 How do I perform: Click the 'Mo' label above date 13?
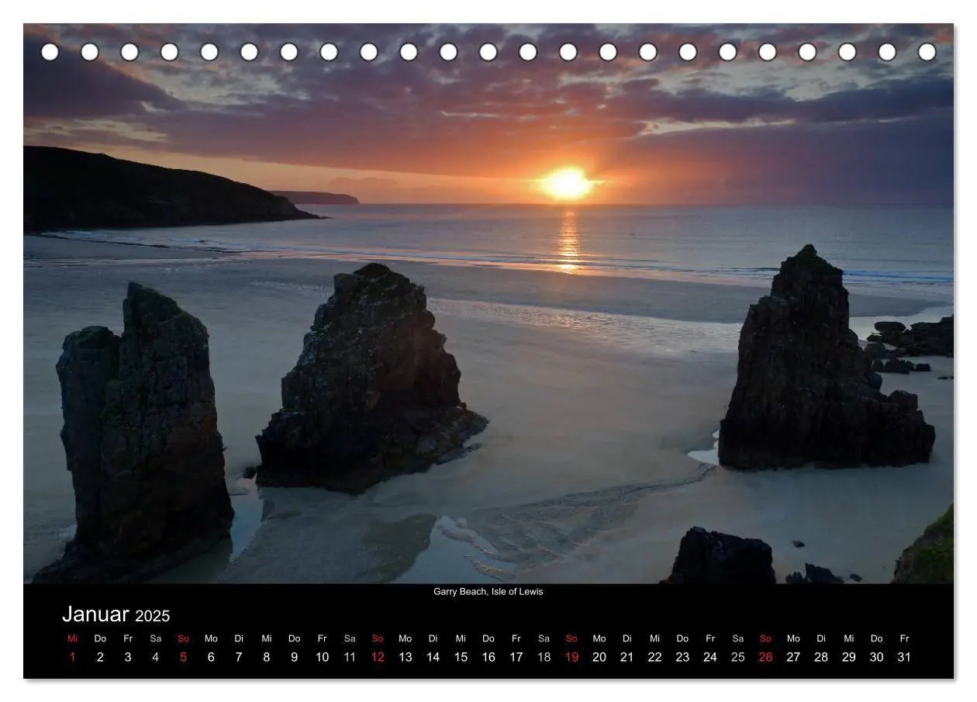[x=406, y=638]
